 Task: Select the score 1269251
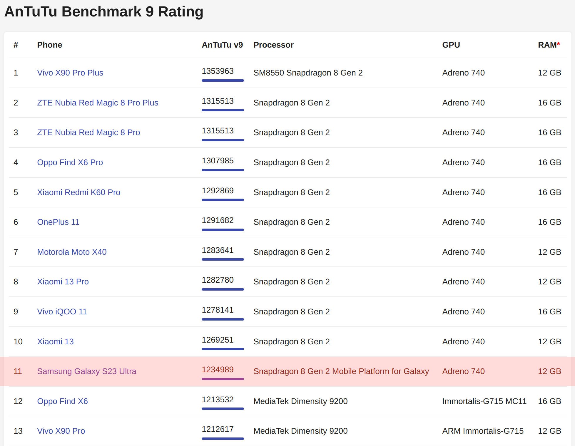pos(218,340)
